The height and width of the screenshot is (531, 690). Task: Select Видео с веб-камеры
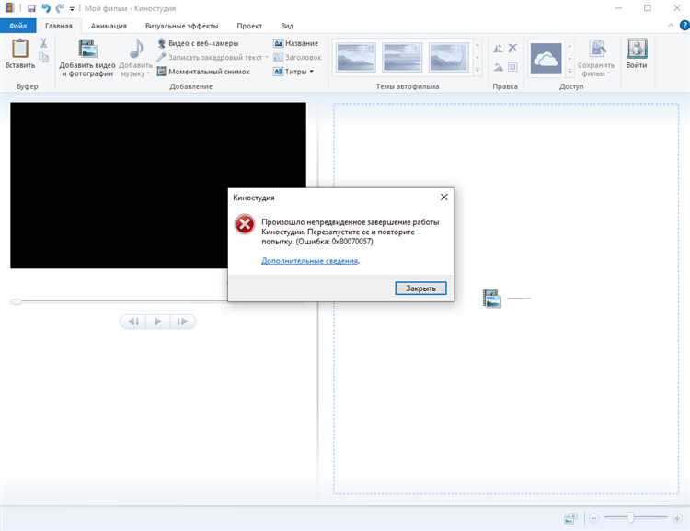click(198, 43)
